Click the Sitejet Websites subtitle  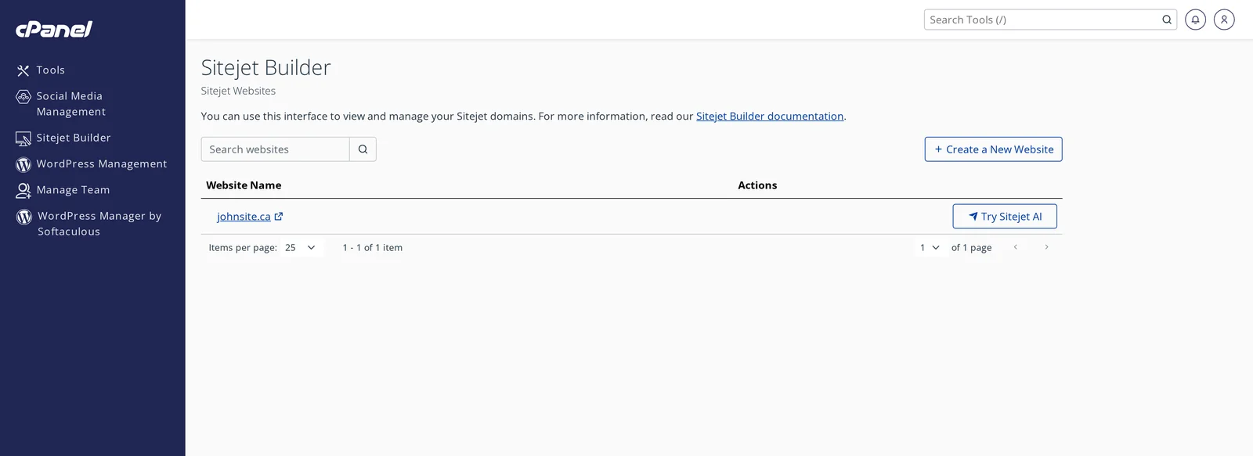(x=238, y=91)
